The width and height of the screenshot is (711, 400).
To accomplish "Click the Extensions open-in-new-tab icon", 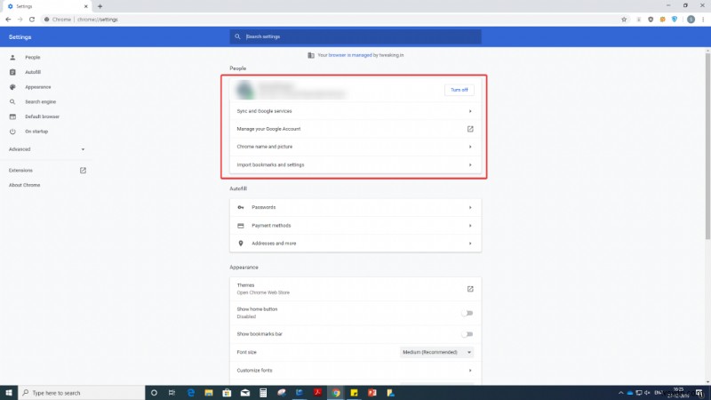I will click(x=83, y=171).
